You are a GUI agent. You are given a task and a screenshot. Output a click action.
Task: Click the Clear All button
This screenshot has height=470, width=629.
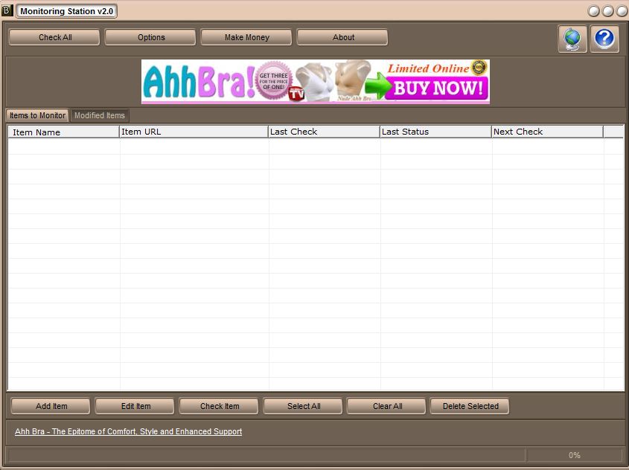coord(386,406)
